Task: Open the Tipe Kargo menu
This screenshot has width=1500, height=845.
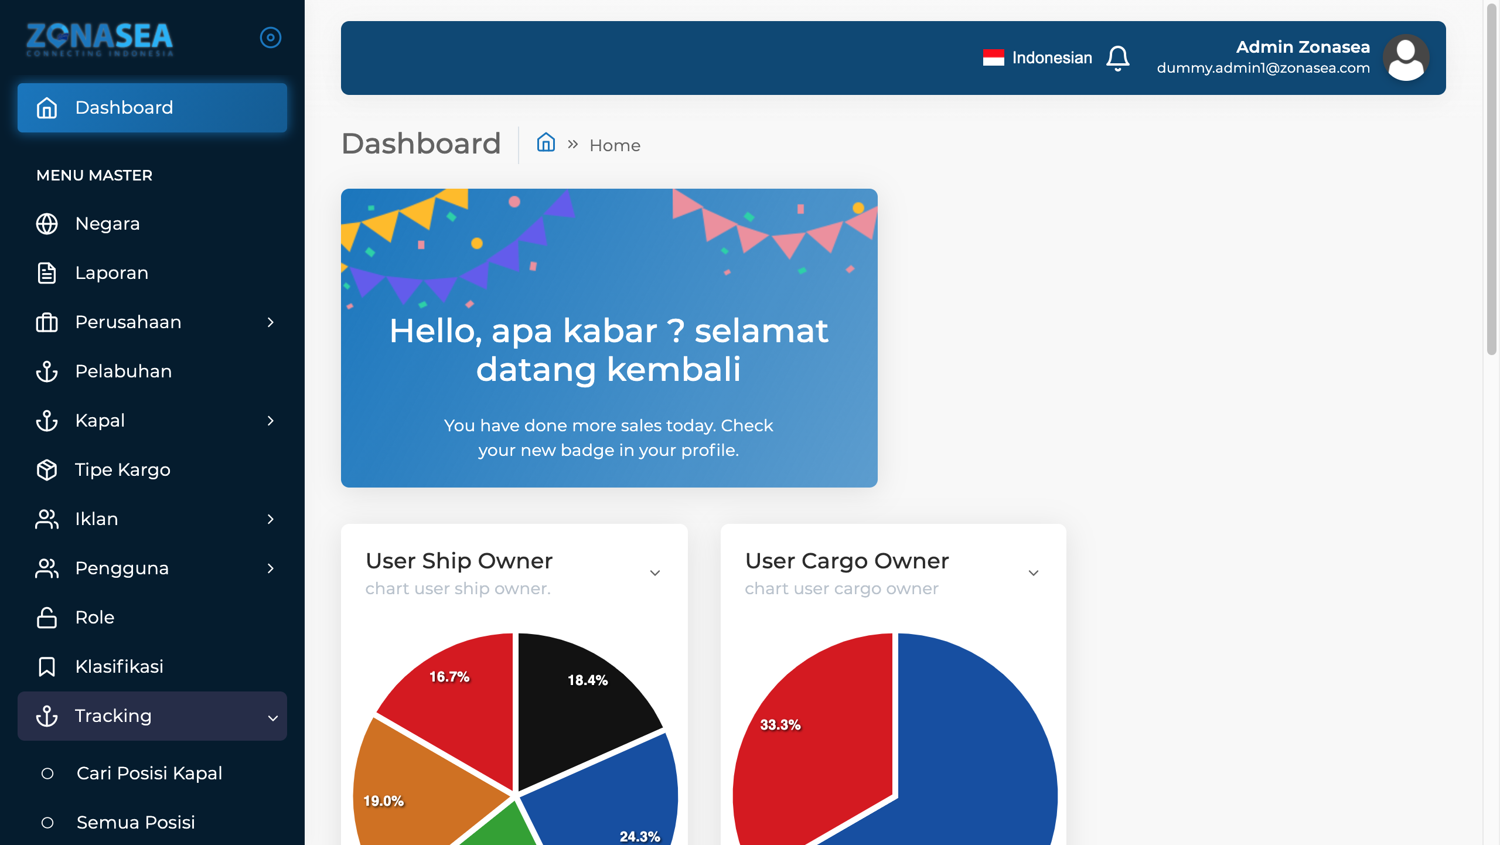Action: point(152,470)
